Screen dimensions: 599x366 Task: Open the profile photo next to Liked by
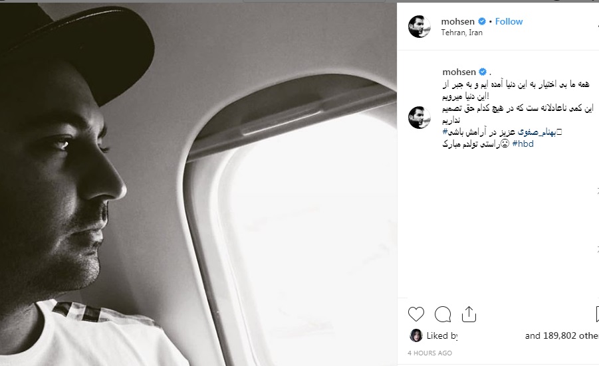click(x=416, y=335)
